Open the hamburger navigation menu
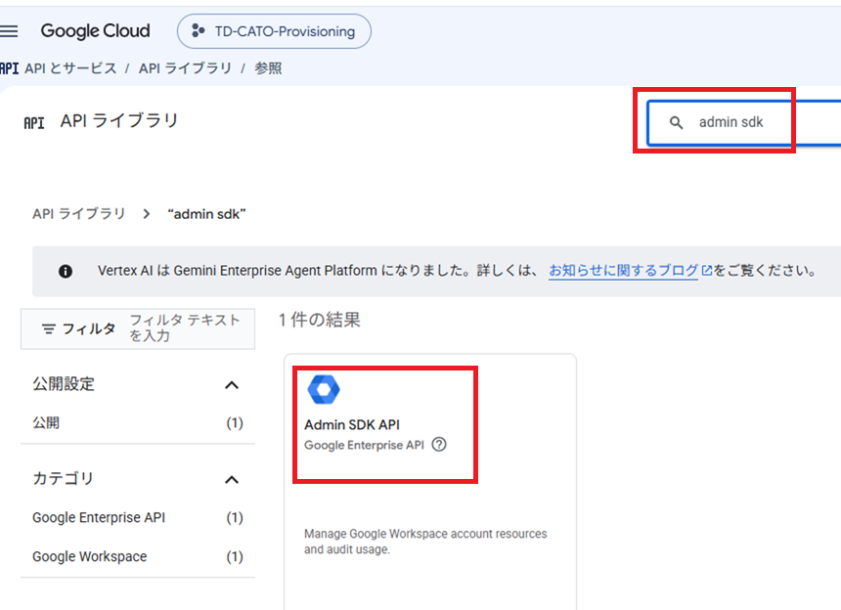The width and height of the screenshot is (841, 610). point(9,31)
